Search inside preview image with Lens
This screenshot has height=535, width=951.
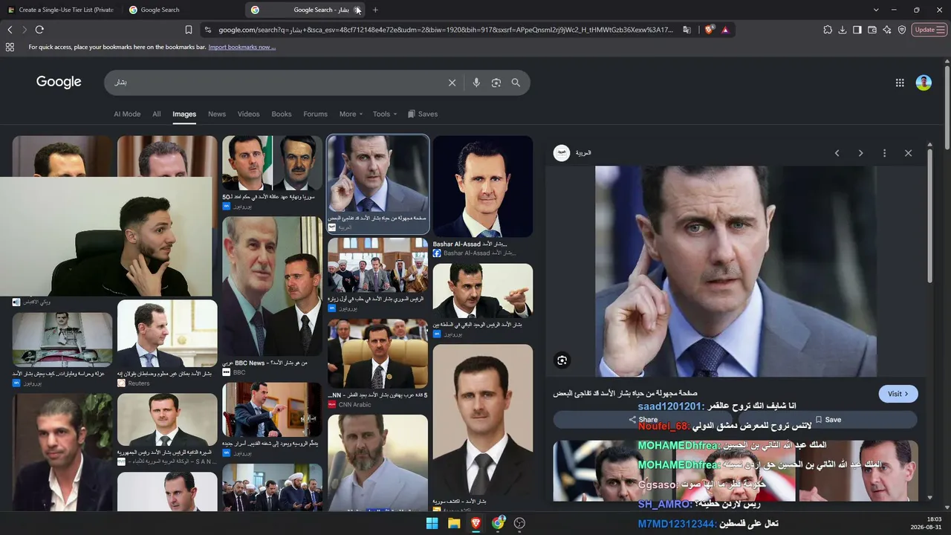click(x=562, y=360)
